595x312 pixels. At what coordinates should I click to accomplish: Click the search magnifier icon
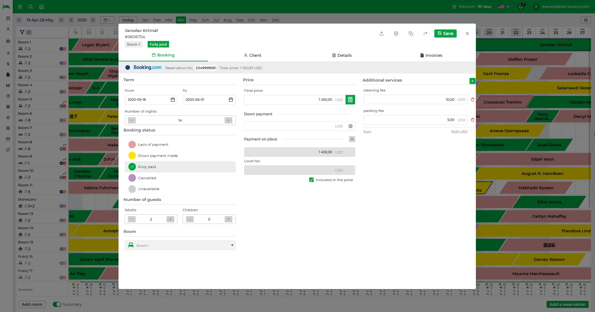point(30,7)
